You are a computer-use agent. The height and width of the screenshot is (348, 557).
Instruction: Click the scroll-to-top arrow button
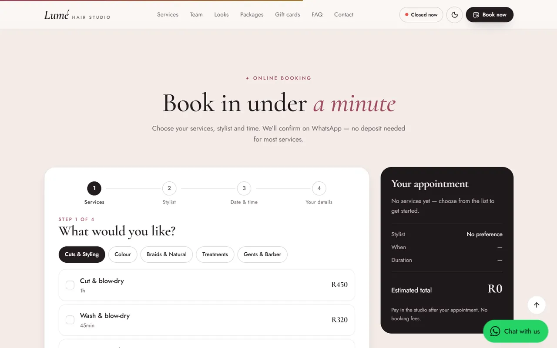(x=537, y=305)
